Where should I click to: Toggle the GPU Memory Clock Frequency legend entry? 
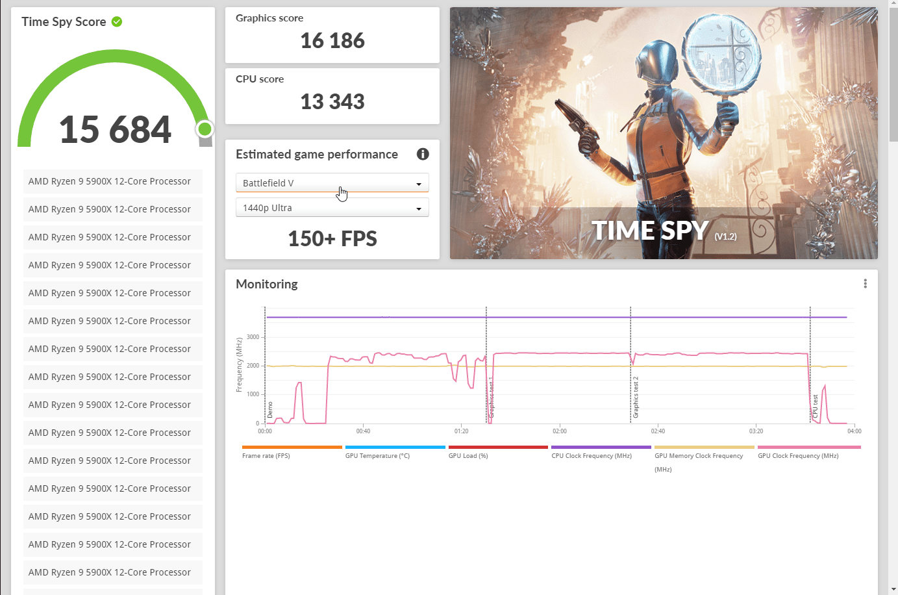[705, 459]
